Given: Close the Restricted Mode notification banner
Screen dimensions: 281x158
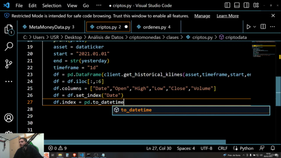Looking at the screenshot, I should click(273, 16).
